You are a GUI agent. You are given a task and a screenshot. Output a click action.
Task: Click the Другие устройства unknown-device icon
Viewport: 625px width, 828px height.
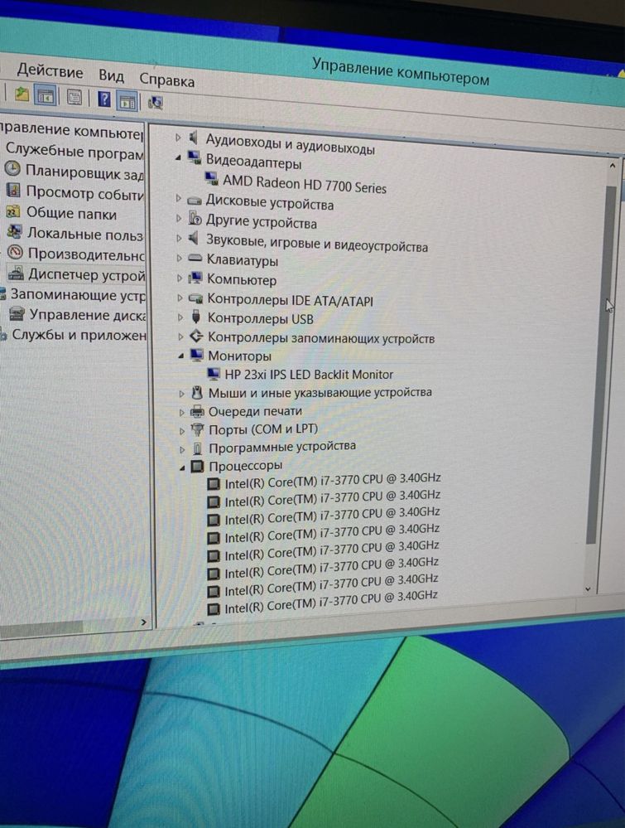tap(195, 217)
